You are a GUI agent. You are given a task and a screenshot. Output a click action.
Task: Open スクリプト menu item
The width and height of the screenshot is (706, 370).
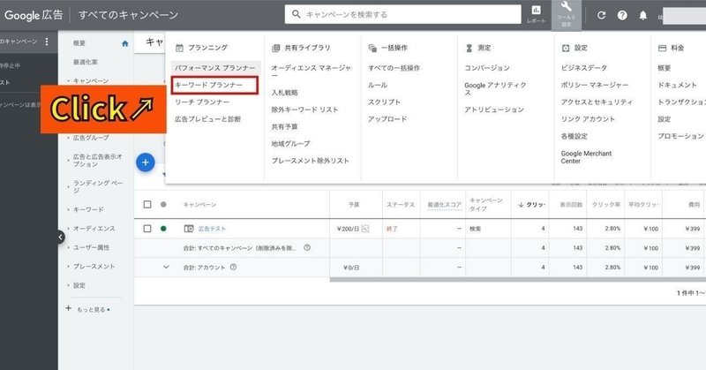click(x=384, y=102)
